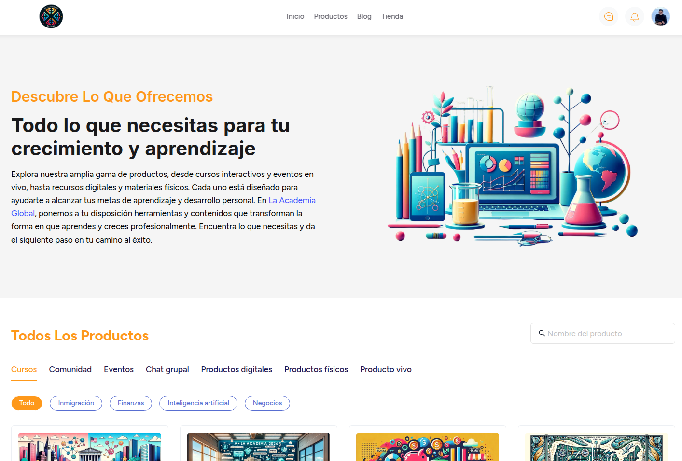Enable the Todo filter pill
This screenshot has height=461, width=682.
coord(27,403)
